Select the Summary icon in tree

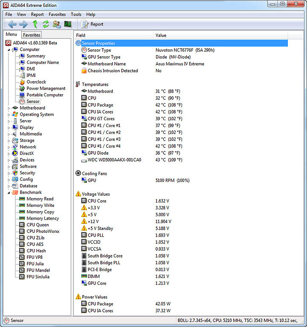22,56
